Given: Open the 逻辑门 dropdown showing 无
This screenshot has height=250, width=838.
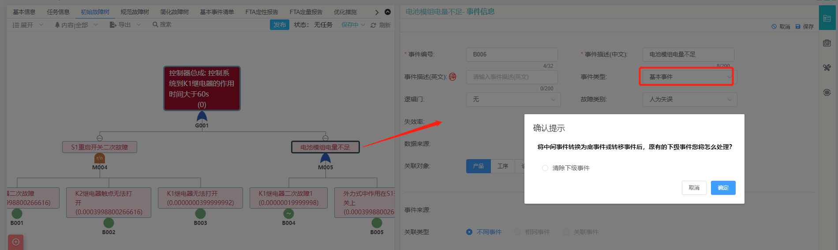Looking at the screenshot, I should tap(513, 99).
